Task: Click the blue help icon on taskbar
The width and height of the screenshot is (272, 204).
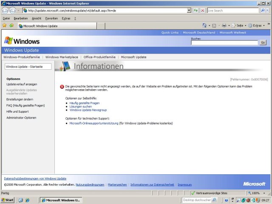Action: [x=226, y=200]
